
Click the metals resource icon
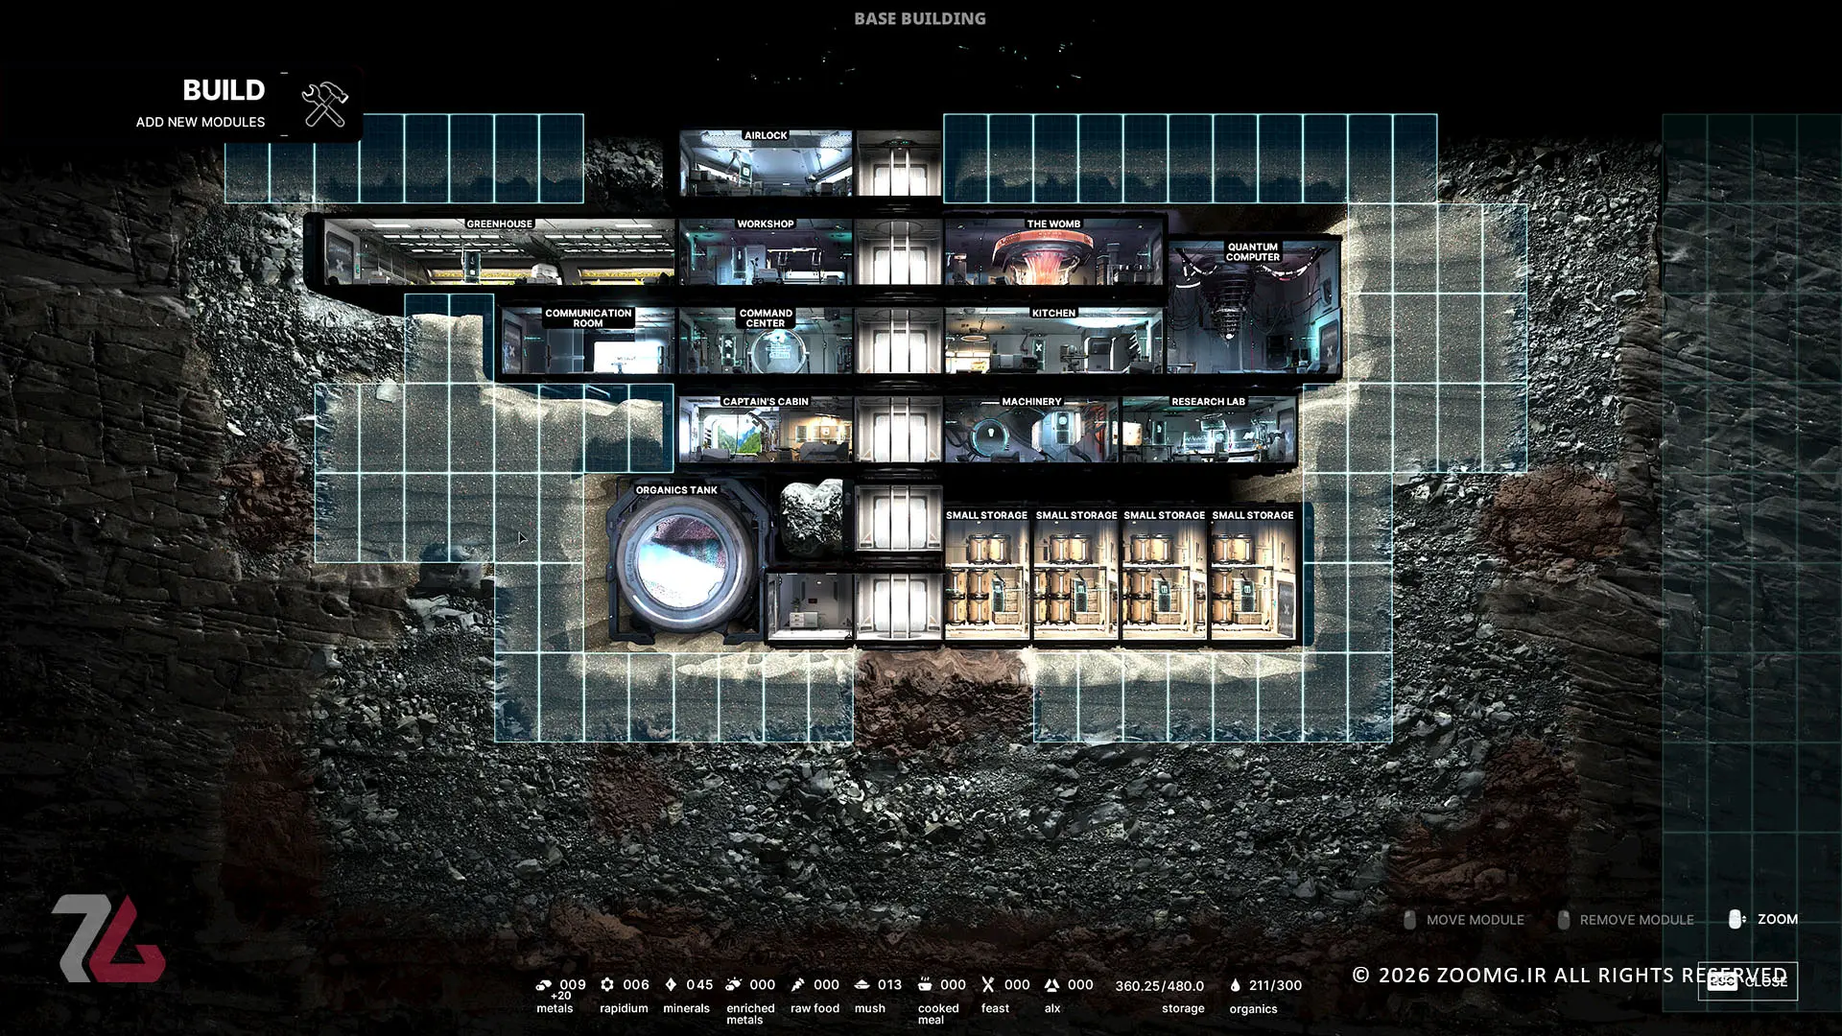coord(544,985)
